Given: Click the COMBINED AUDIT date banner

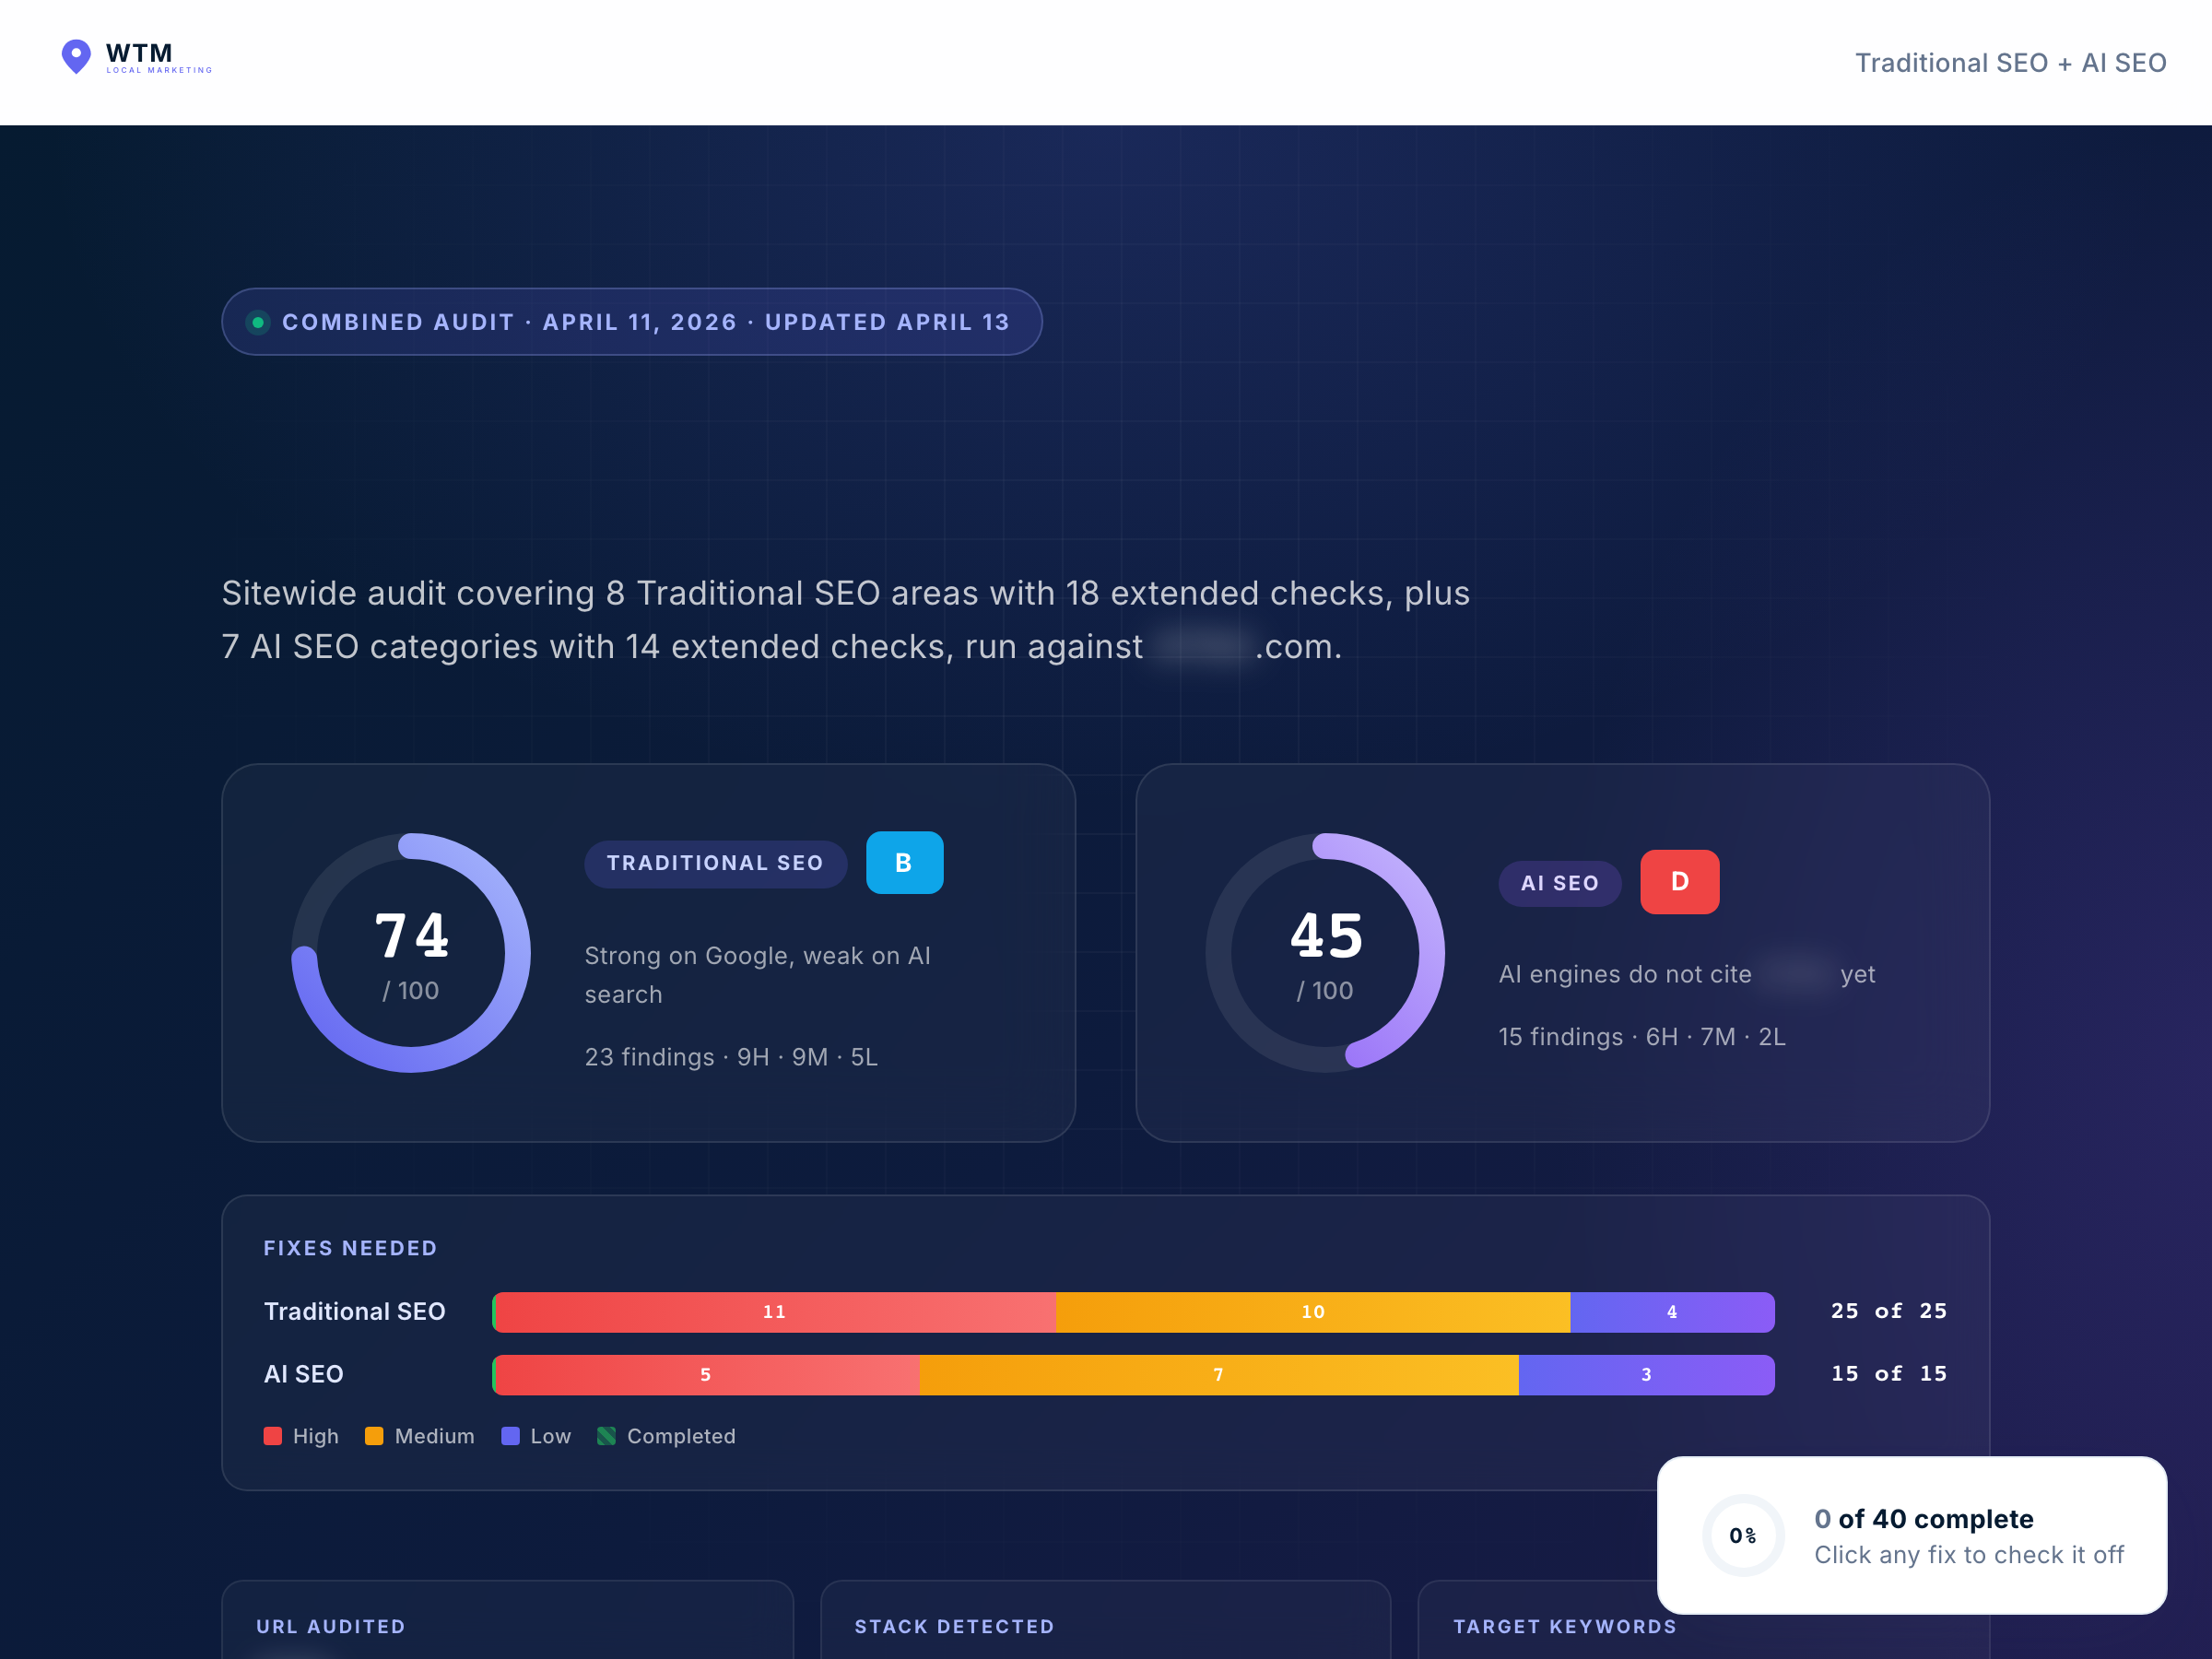Looking at the screenshot, I should 631,321.
